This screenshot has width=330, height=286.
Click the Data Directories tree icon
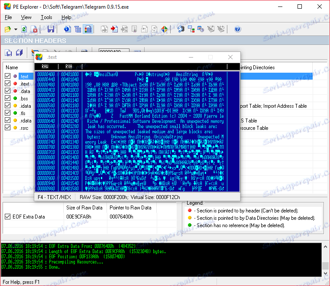78,29
